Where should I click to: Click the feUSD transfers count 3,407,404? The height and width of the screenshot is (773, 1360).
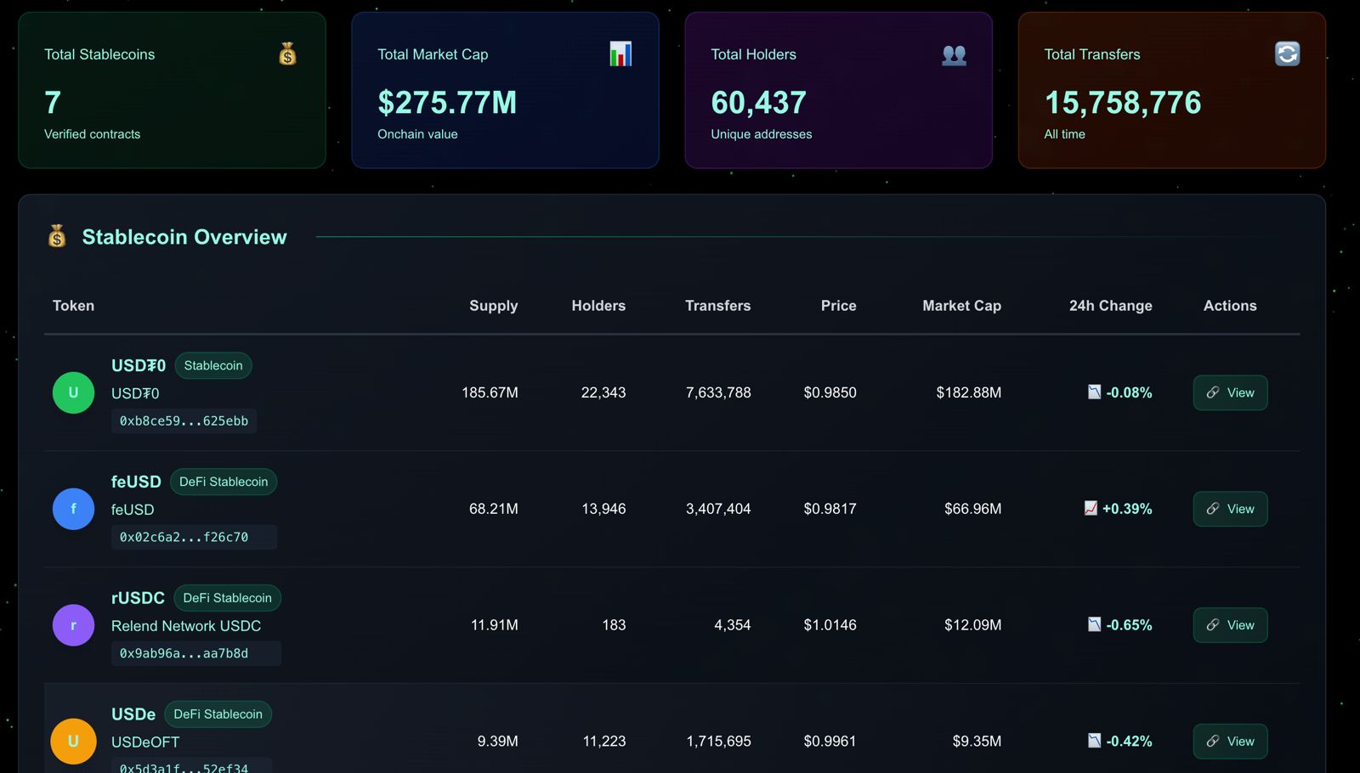718,509
